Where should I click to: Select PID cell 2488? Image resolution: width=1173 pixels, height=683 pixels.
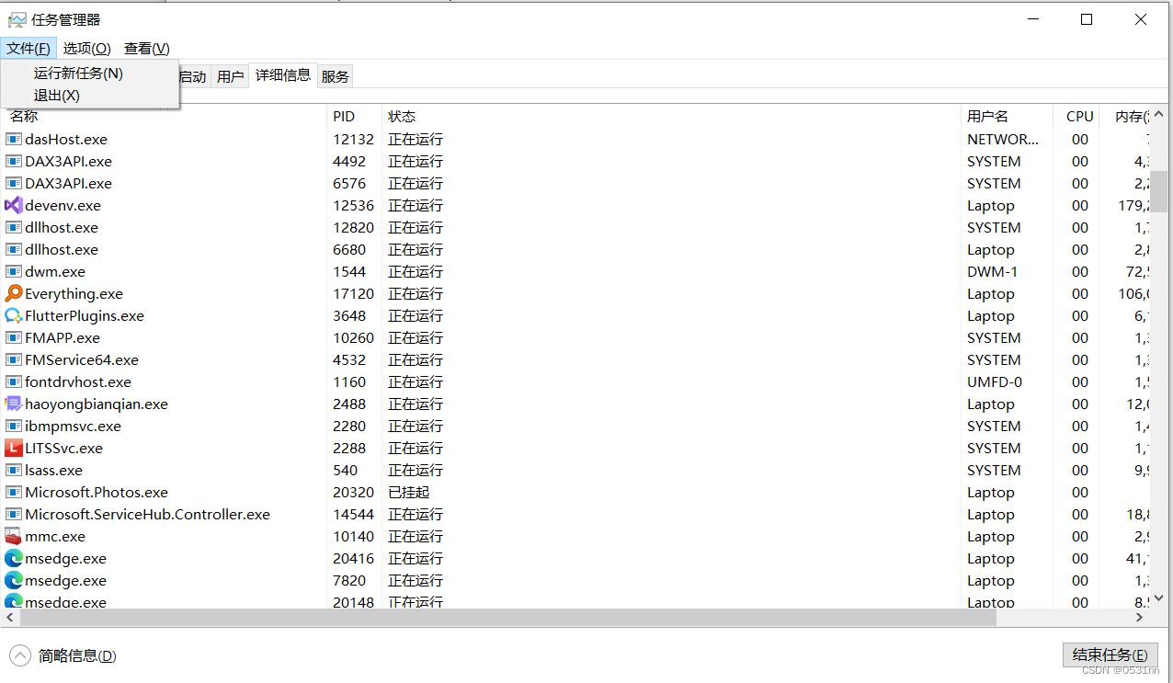(349, 404)
